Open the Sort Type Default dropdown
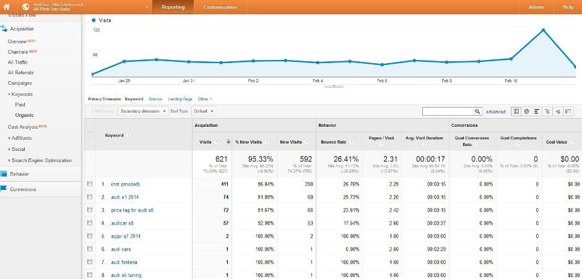 pyautogui.click(x=204, y=111)
